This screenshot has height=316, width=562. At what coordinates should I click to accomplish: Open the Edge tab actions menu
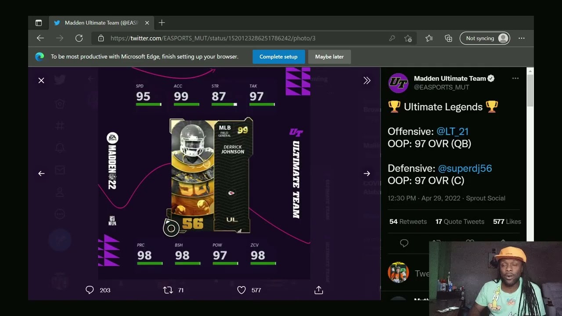point(39,23)
